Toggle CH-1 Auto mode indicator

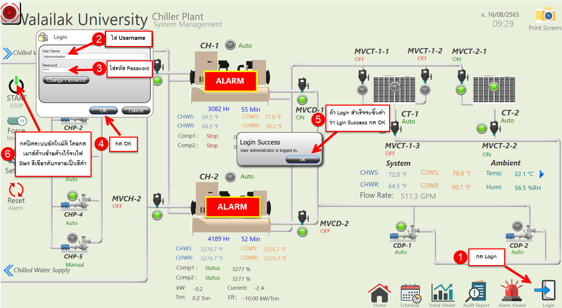point(230,45)
